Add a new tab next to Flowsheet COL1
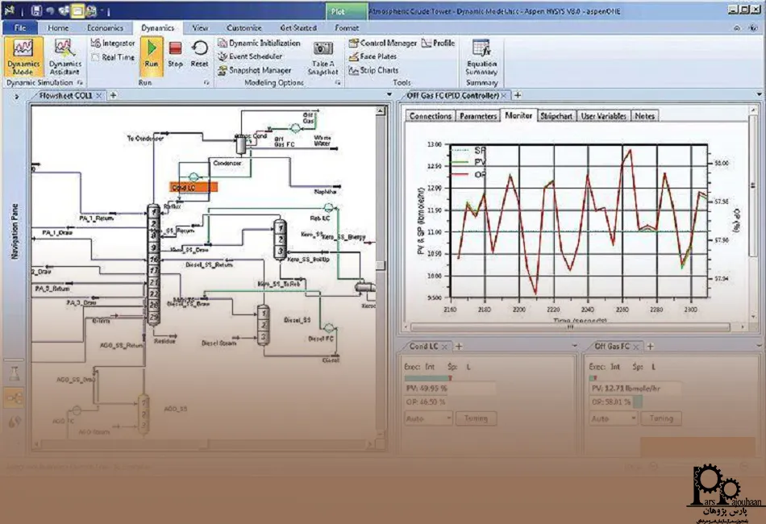This screenshot has width=766, height=524. (113, 96)
